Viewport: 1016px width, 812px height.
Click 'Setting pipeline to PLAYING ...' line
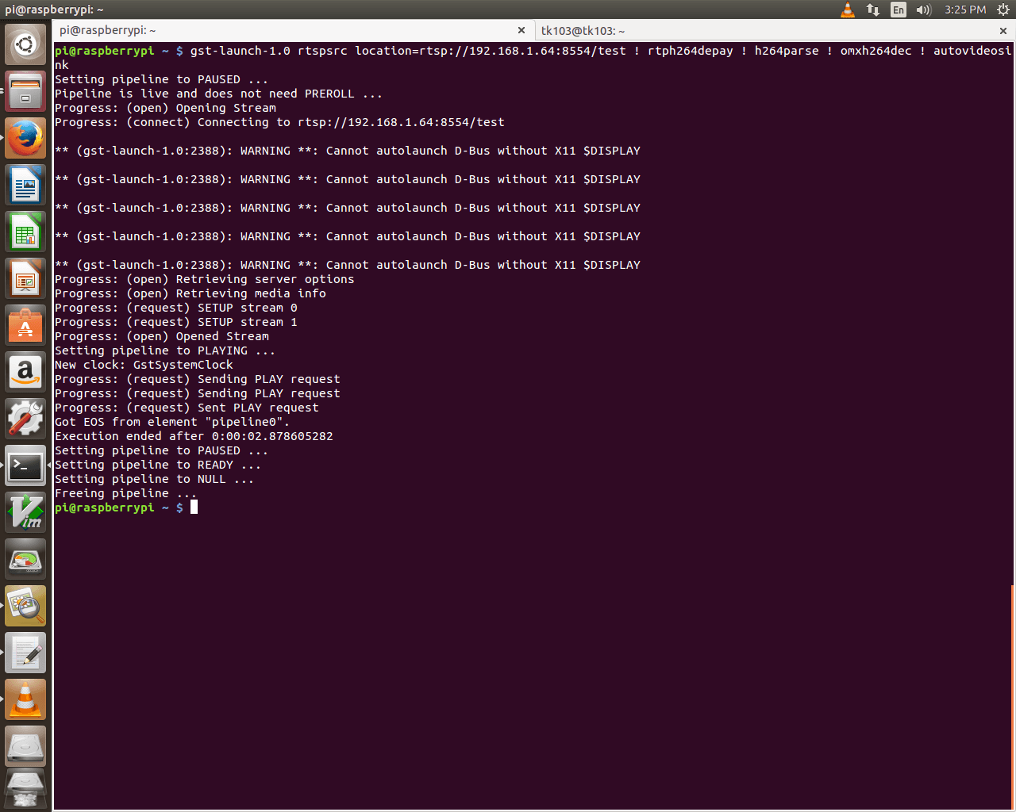click(x=164, y=350)
